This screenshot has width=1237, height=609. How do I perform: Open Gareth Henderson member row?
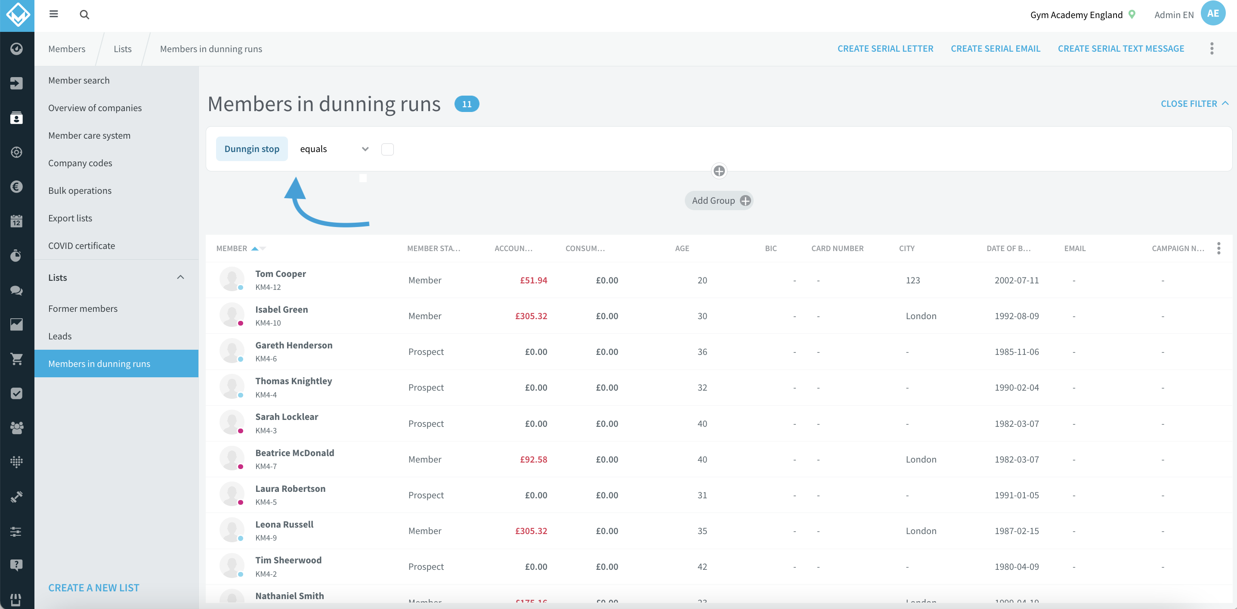click(719, 352)
